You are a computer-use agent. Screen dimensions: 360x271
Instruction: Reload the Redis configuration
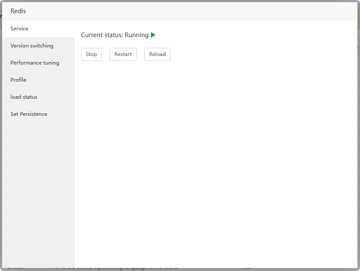pyautogui.click(x=157, y=54)
